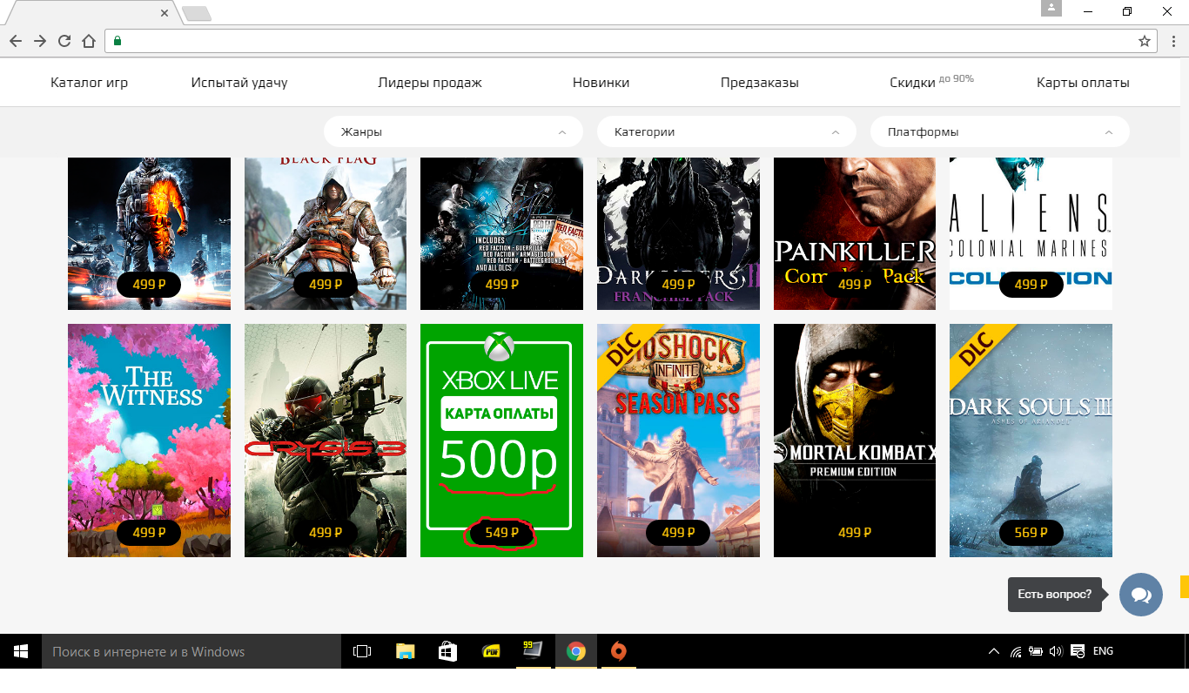
Task: Open the Xbox Live 500p payment card
Action: [x=501, y=441]
